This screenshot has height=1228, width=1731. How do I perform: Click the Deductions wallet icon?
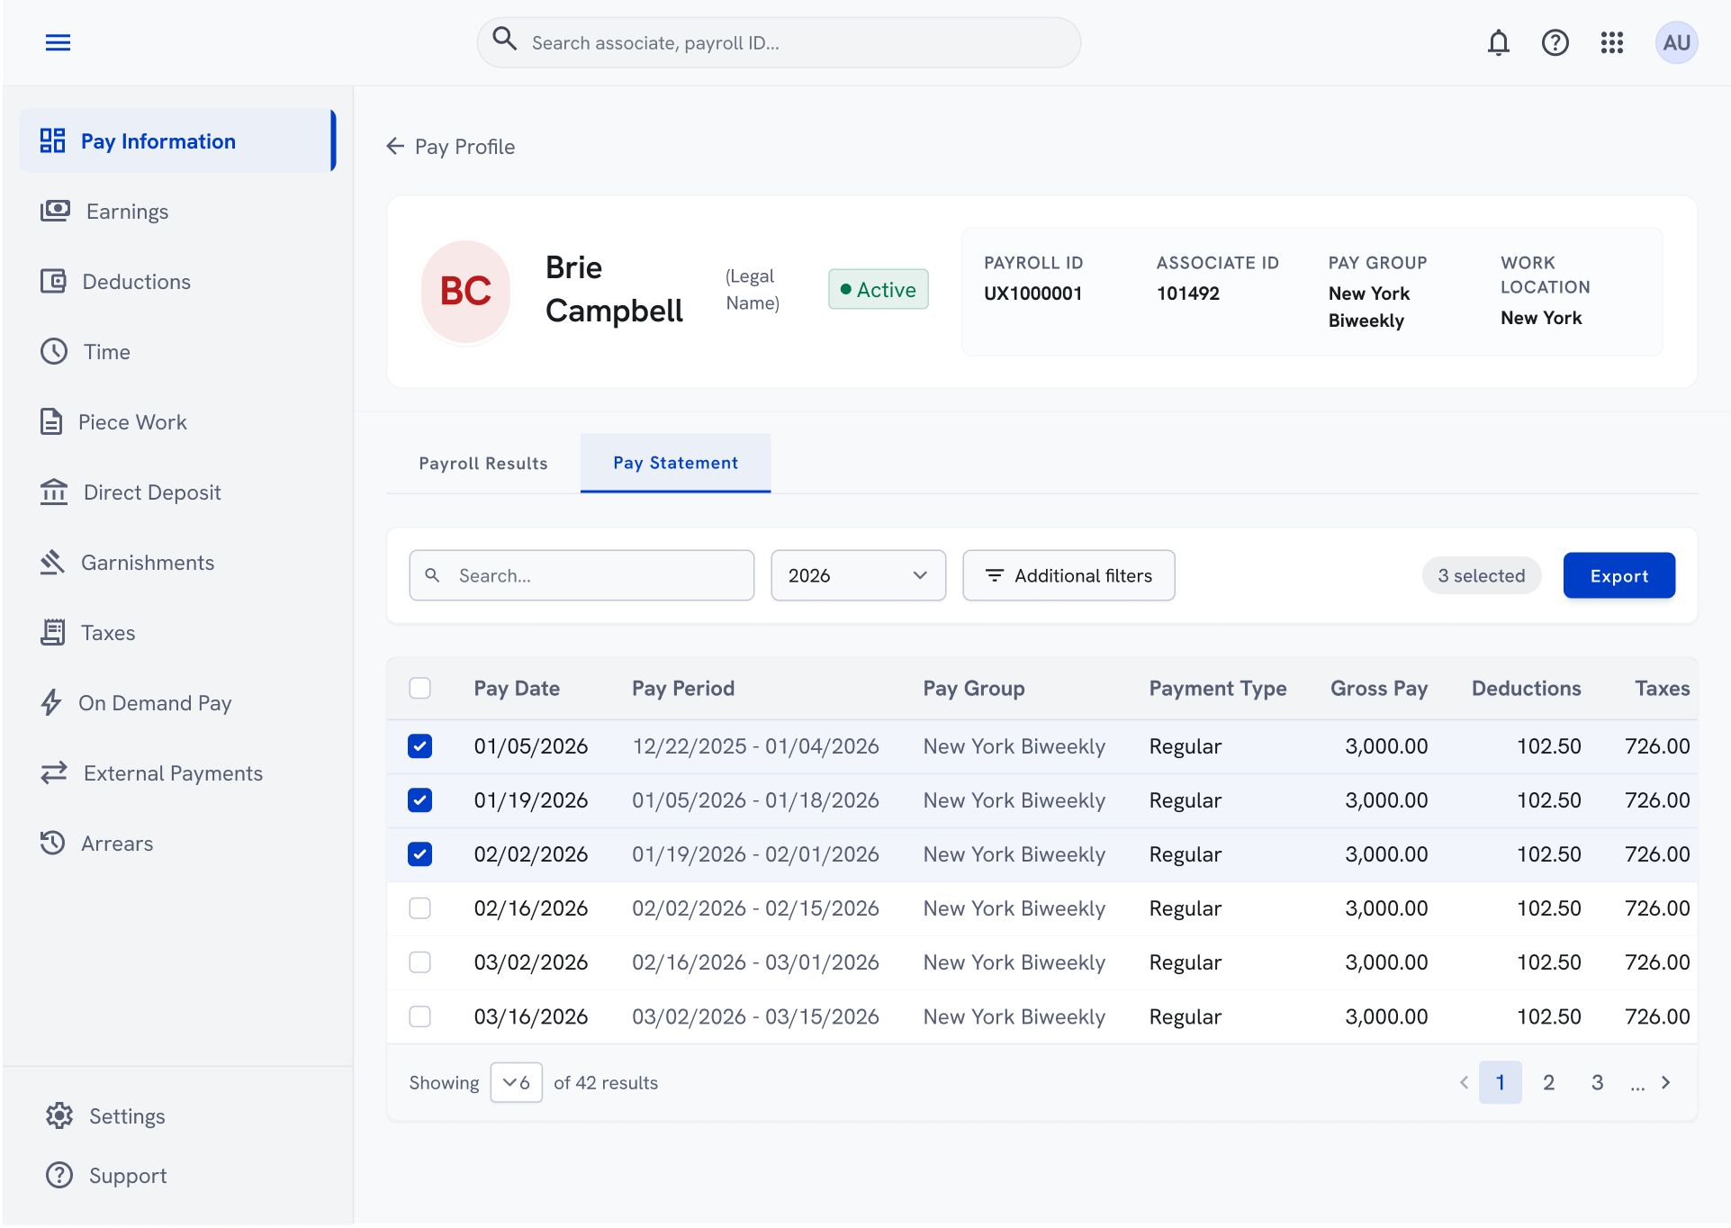(x=53, y=281)
